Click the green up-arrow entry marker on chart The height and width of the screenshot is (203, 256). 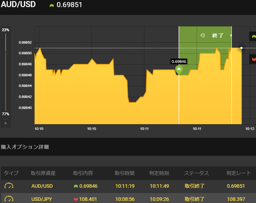coord(179,70)
